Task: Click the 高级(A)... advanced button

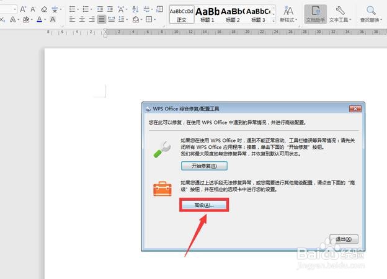Action: coord(204,205)
